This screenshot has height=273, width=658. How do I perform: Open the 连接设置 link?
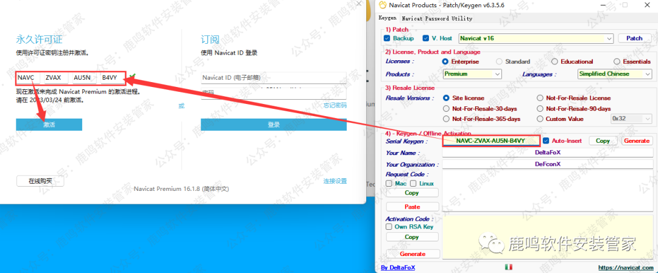click(x=334, y=181)
